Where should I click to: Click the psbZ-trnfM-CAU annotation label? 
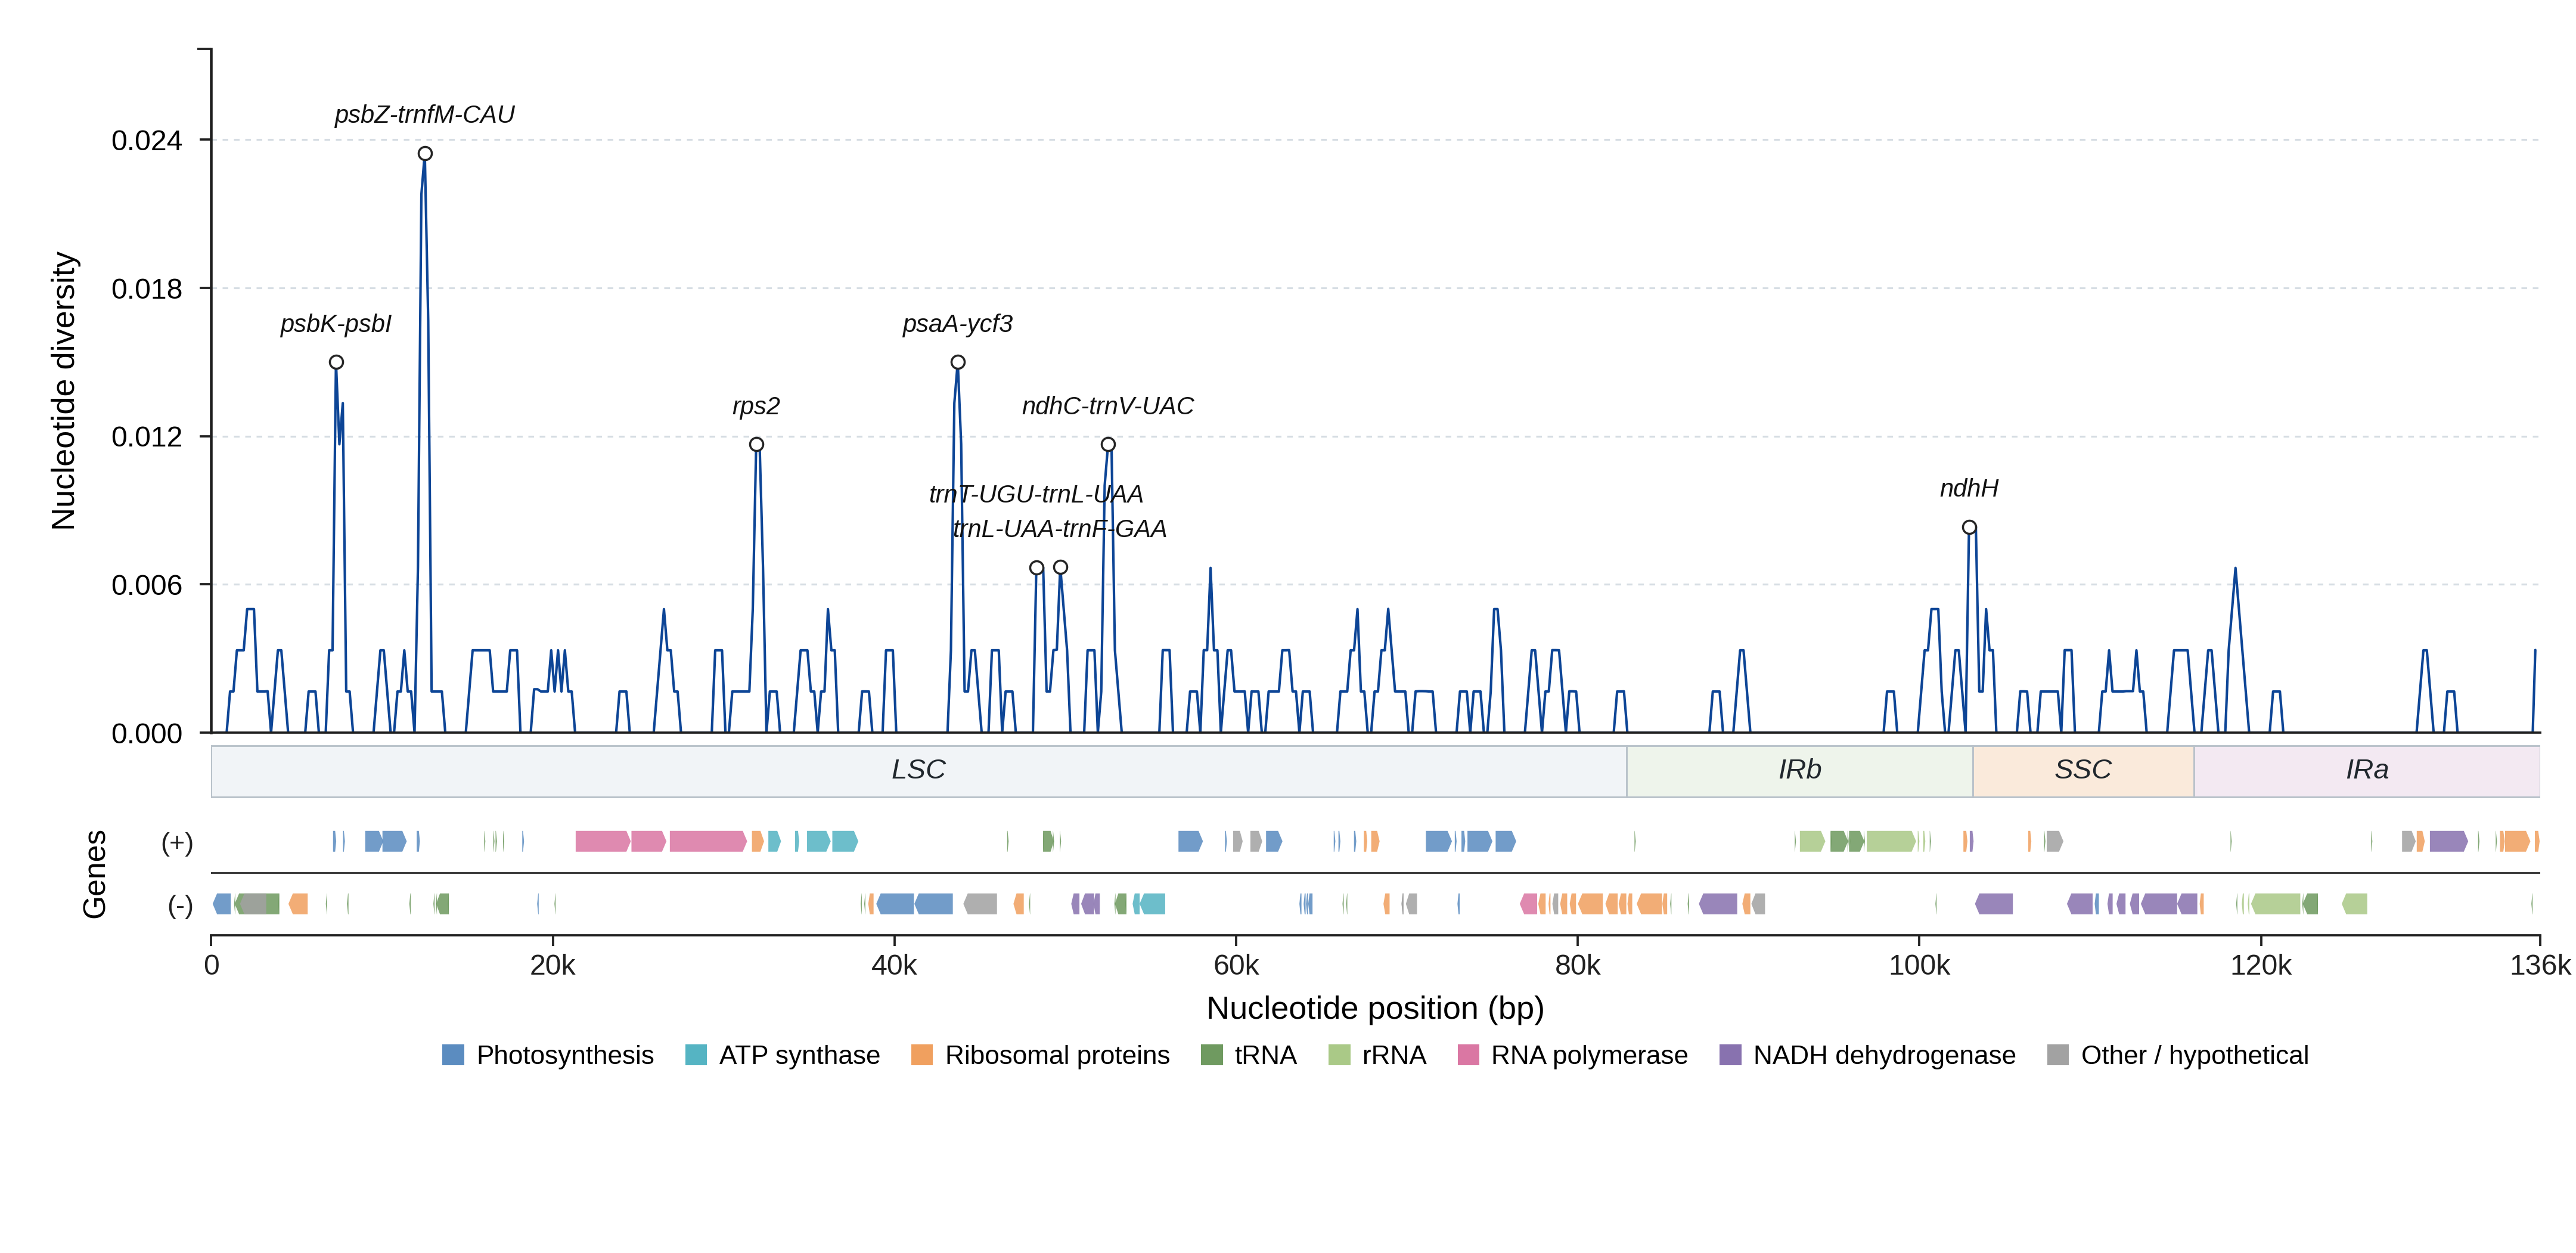[425, 115]
